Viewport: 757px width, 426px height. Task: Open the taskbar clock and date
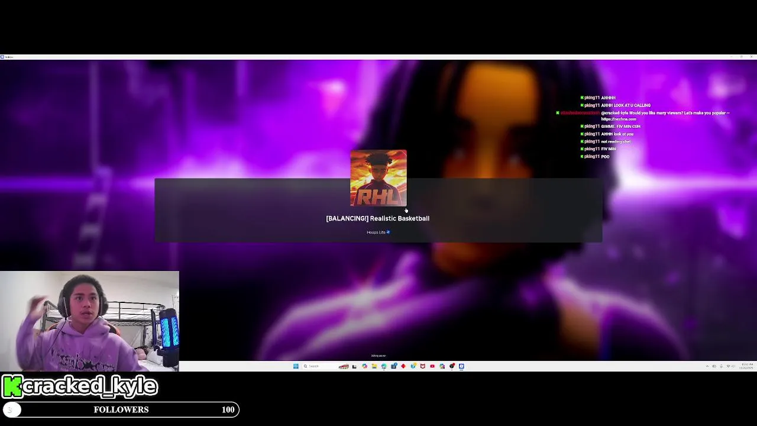(746, 366)
